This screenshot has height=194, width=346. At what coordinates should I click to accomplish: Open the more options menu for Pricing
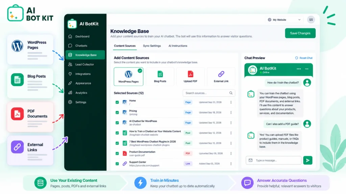click(x=231, y=112)
